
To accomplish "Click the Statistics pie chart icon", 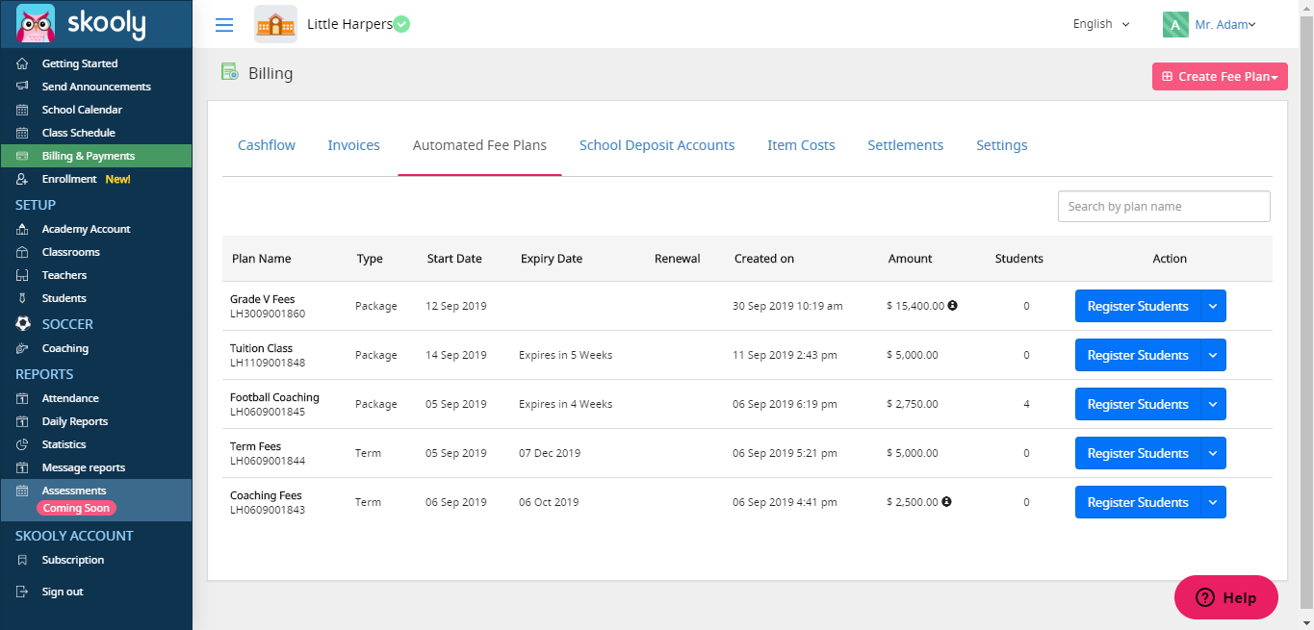I will (x=22, y=444).
